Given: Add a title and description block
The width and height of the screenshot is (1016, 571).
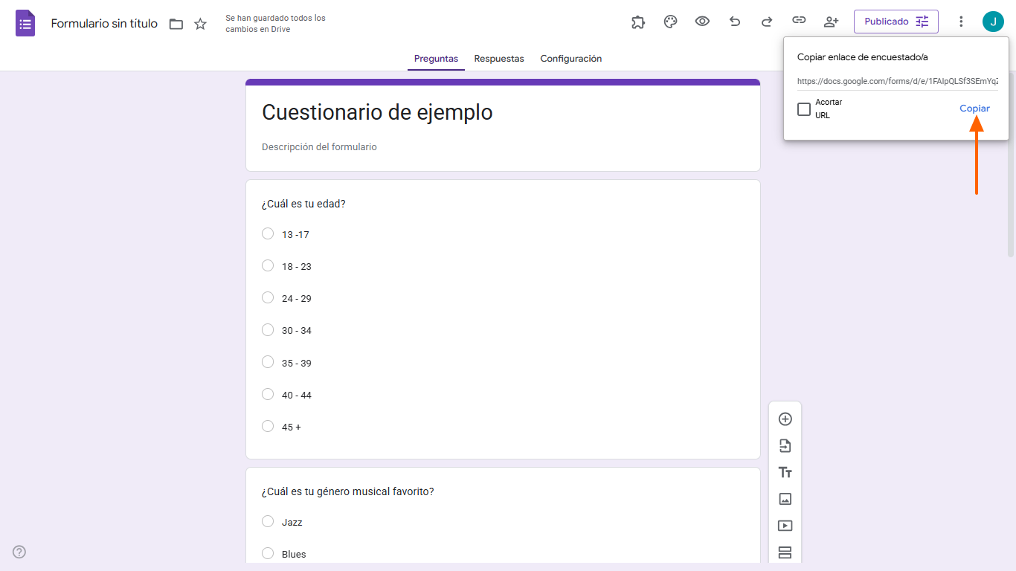Looking at the screenshot, I should point(785,472).
